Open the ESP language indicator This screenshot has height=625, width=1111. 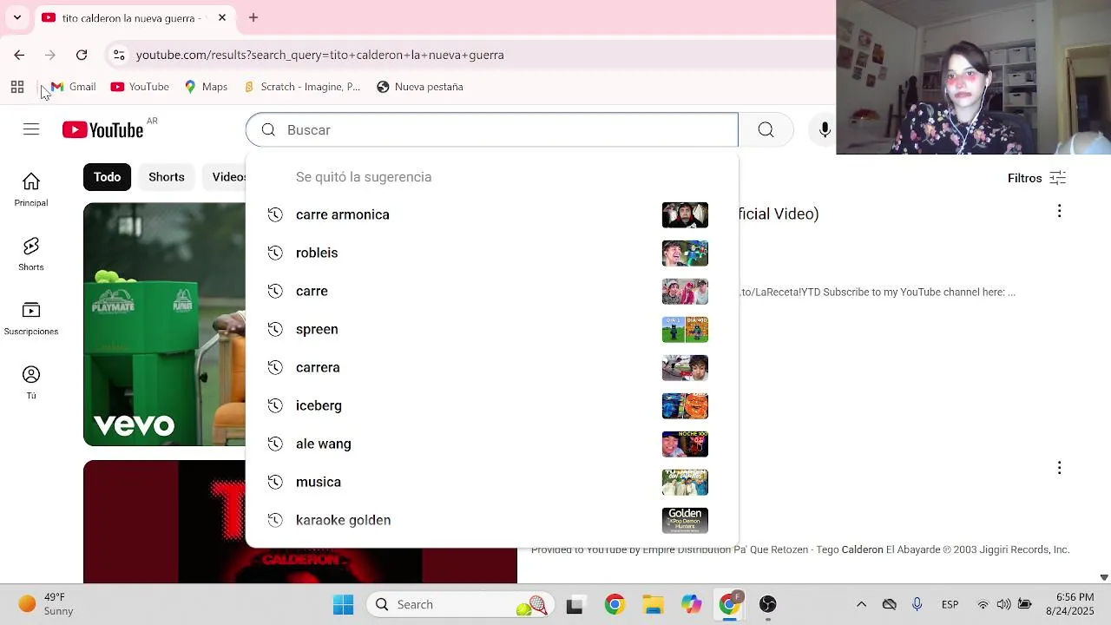(x=950, y=604)
